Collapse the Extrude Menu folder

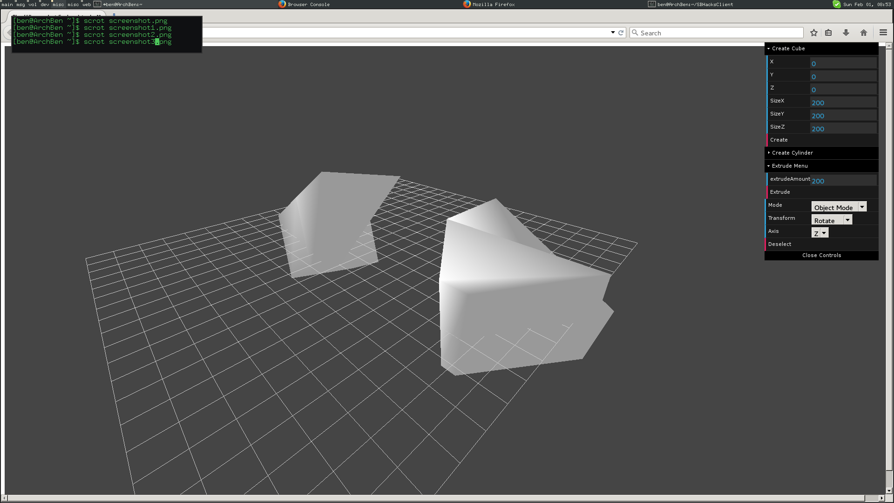click(790, 166)
